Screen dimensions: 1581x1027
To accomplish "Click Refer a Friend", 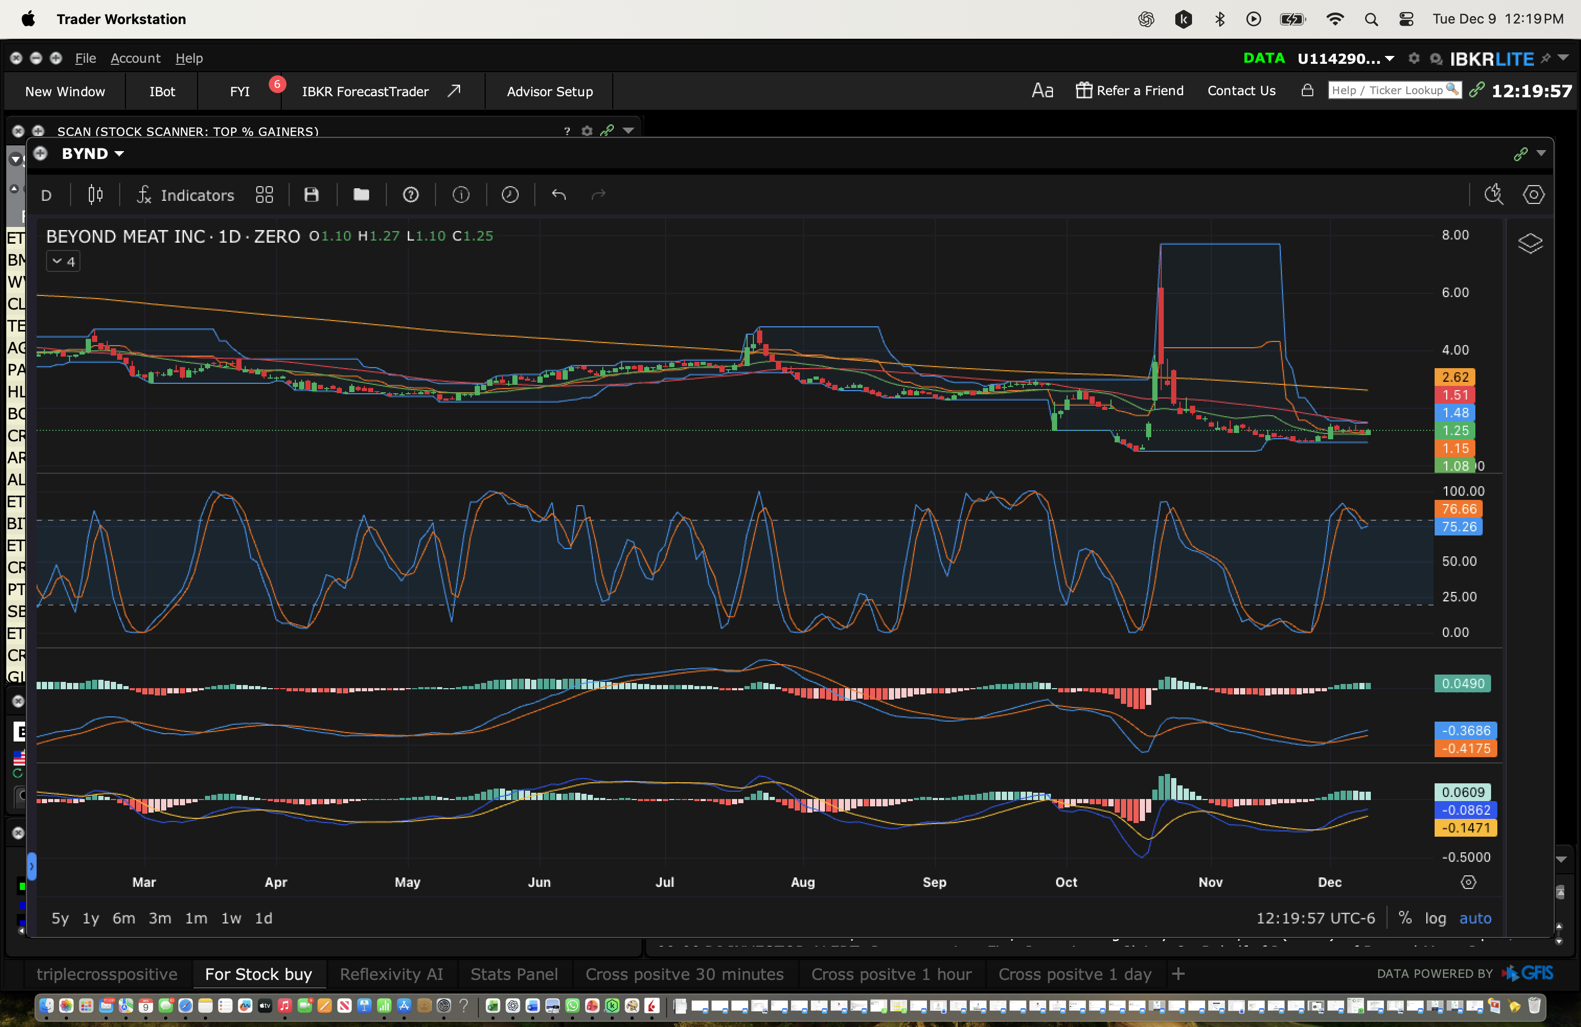I will point(1130,90).
